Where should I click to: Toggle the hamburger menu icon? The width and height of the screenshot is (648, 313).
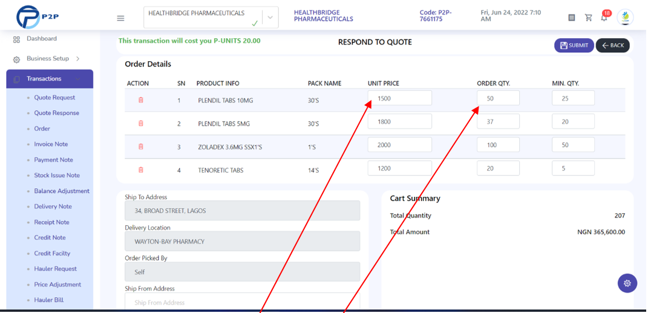tap(120, 18)
